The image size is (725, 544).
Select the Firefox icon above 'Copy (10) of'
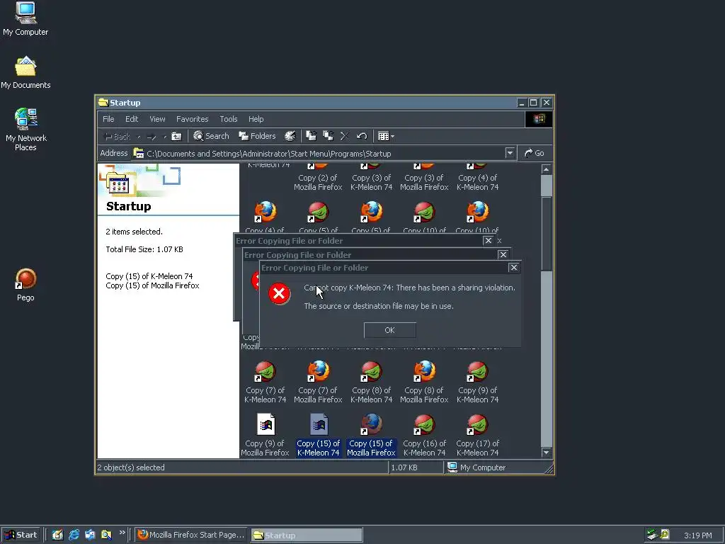pyautogui.click(x=478, y=212)
